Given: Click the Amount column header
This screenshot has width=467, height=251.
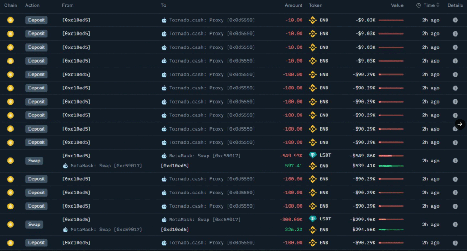Looking at the screenshot, I should pos(293,5).
